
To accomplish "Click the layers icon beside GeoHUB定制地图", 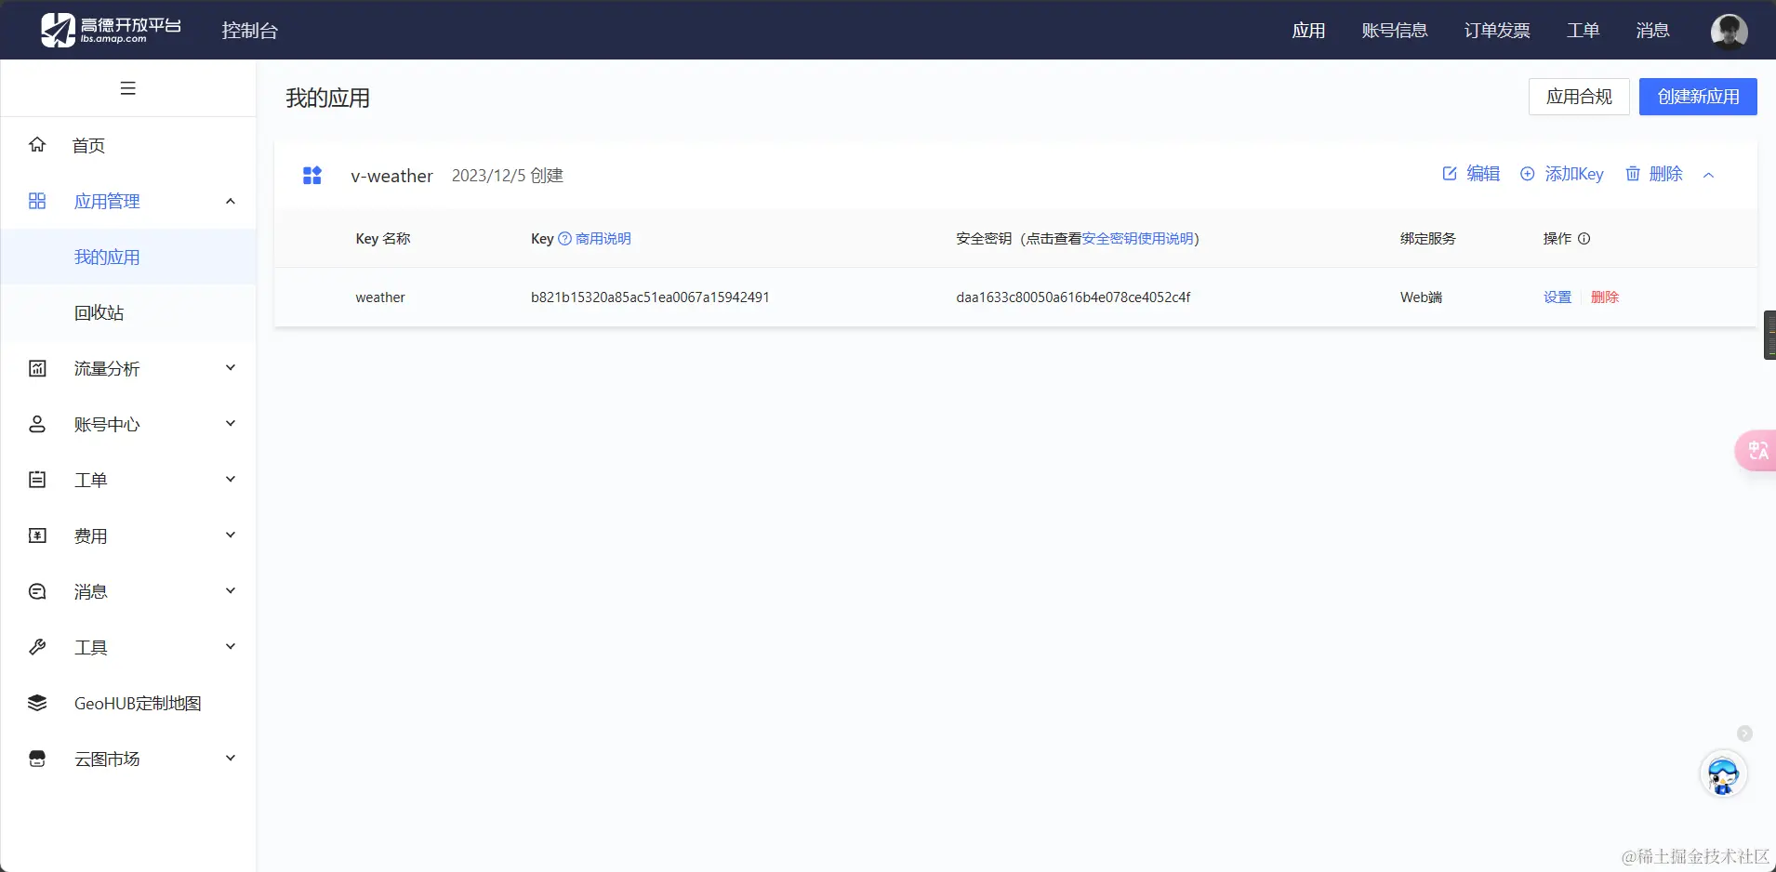I will (x=37, y=703).
